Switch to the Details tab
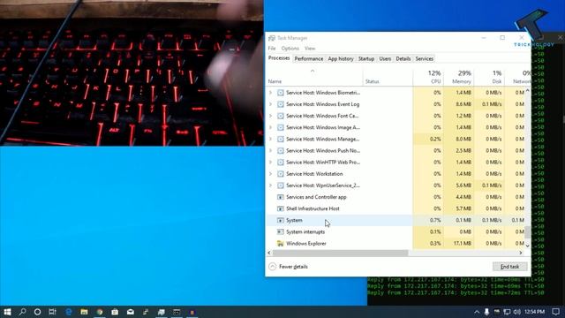This screenshot has height=318, width=565. 403,59
